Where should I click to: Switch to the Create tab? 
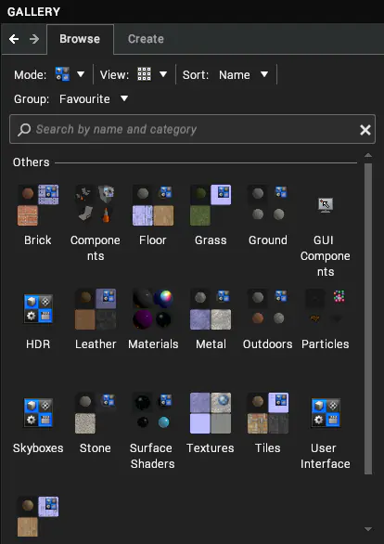146,39
